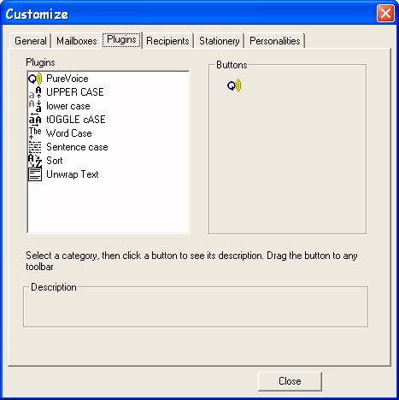Click the PureVoice plugin icon in list

tap(35, 79)
